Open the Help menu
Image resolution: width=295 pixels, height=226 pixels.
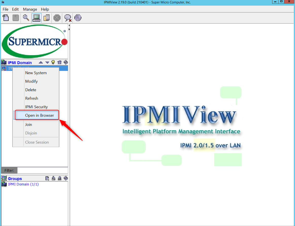[x=45, y=9]
